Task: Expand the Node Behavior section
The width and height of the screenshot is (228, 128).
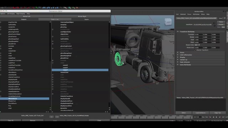Action: [178, 62]
